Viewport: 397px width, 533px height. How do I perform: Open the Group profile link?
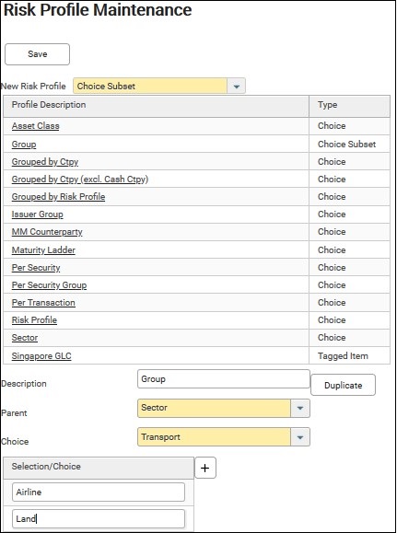pyautogui.click(x=23, y=145)
